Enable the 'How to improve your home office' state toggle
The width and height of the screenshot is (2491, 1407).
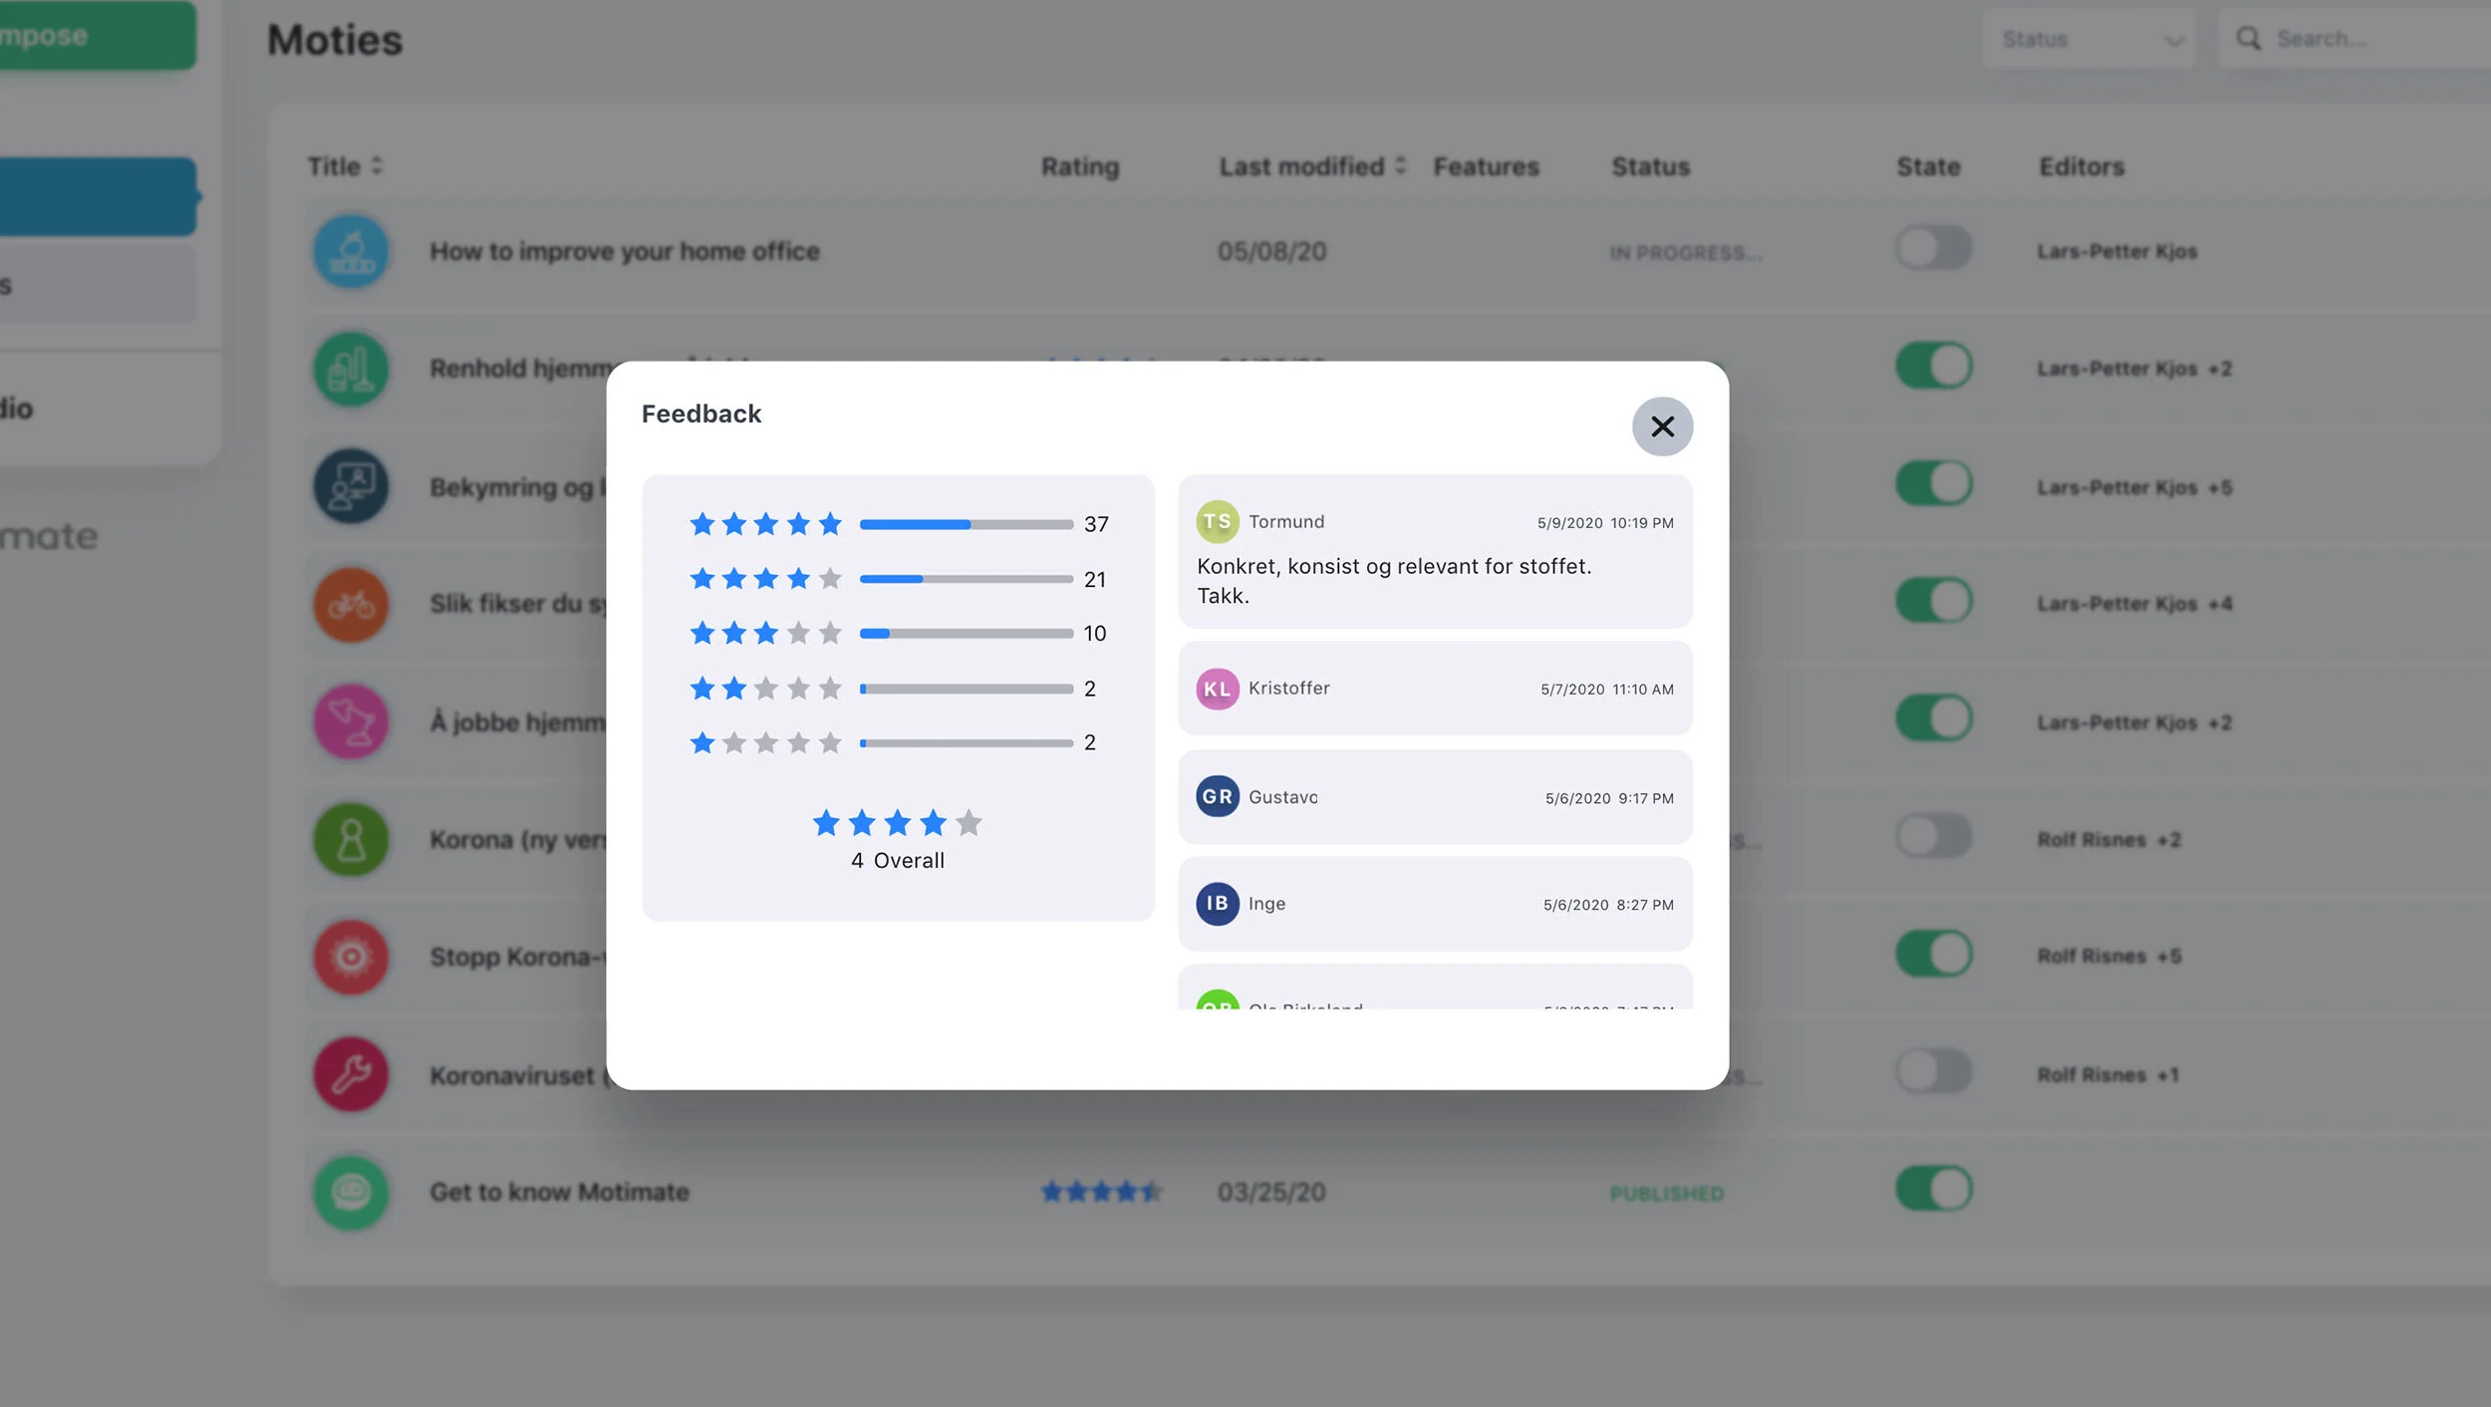point(1933,249)
